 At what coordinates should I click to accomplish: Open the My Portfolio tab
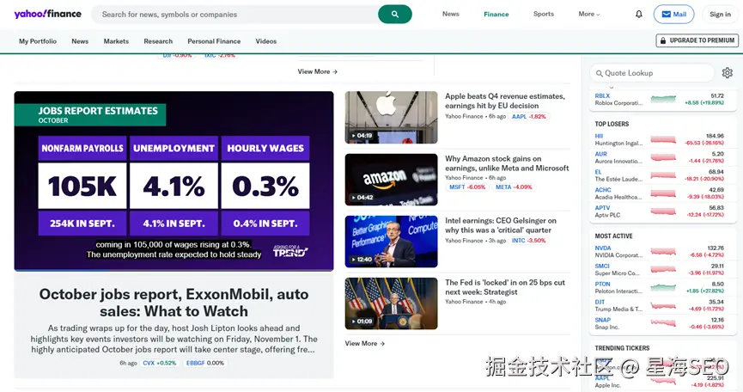(38, 41)
